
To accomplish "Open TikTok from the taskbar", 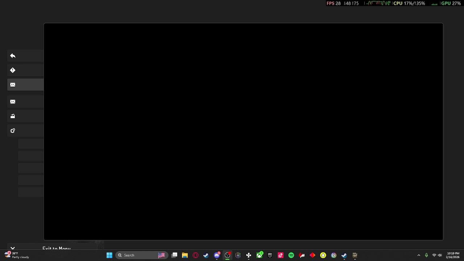I will point(280,255).
